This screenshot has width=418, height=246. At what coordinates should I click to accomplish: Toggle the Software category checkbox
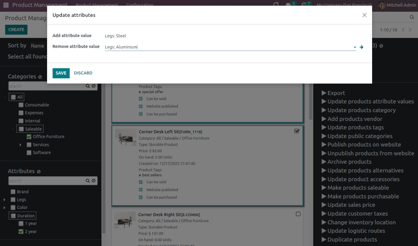point(29,153)
